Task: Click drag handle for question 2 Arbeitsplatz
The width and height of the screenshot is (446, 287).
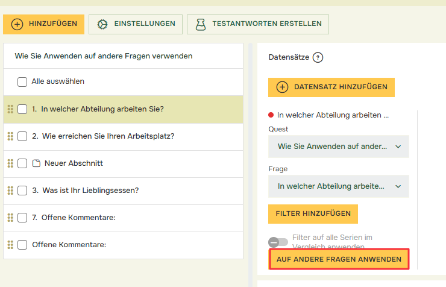Action: (10, 136)
